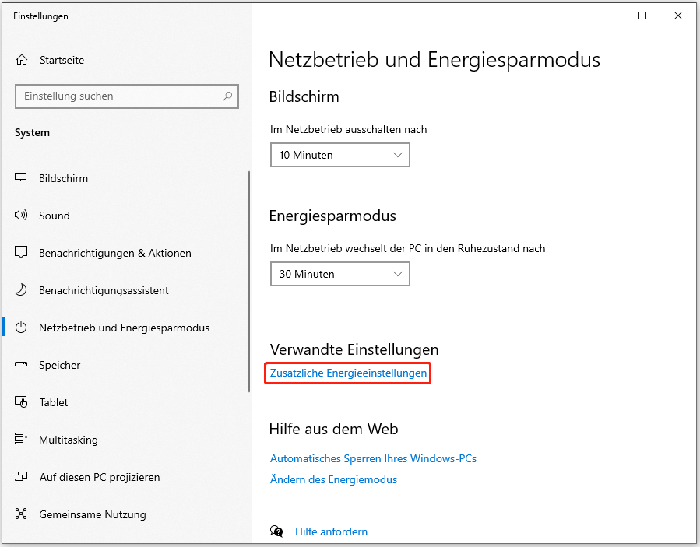Open Auf diesen PC projizieren
700x547 pixels.
[99, 477]
